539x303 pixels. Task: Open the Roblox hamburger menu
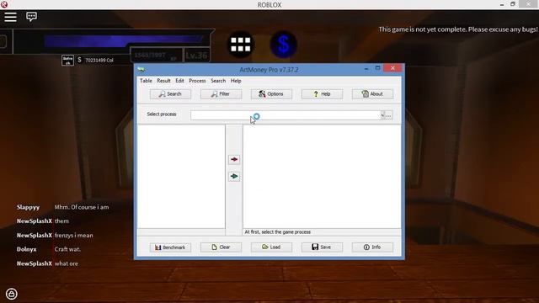click(x=10, y=17)
